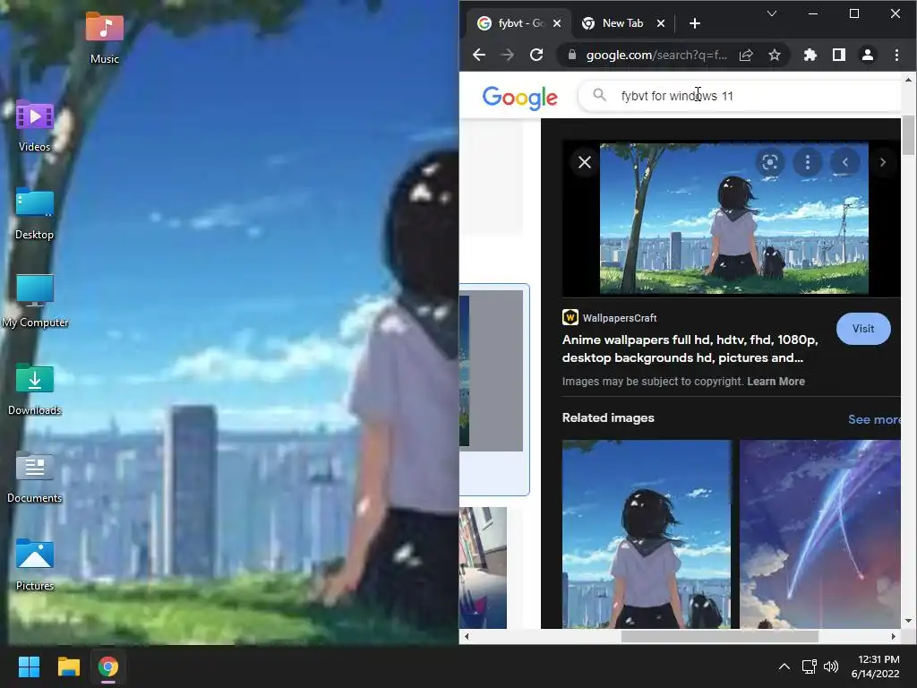Click the Google logo
The image size is (917, 688).
click(x=520, y=97)
